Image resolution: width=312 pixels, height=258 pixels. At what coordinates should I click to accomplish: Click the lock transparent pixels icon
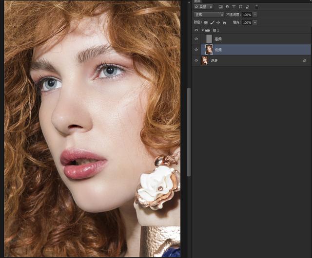pos(206,22)
